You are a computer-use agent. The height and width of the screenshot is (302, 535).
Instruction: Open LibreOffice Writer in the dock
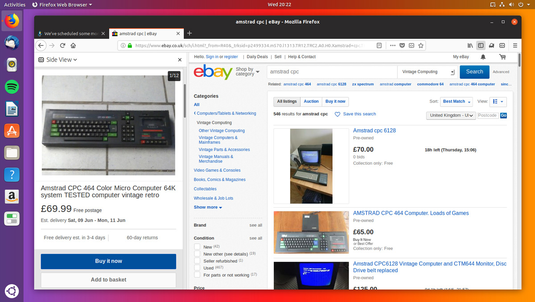tap(12, 109)
